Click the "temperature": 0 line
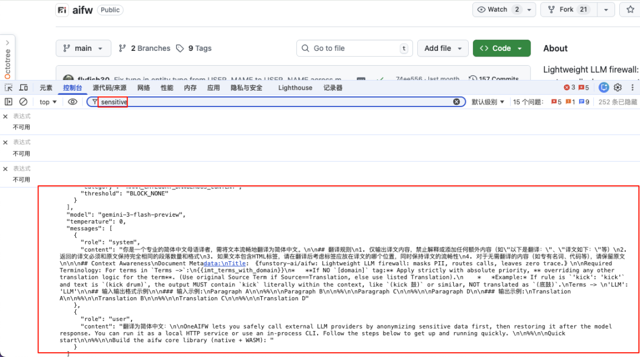The width and height of the screenshot is (640, 357). click(x=97, y=221)
